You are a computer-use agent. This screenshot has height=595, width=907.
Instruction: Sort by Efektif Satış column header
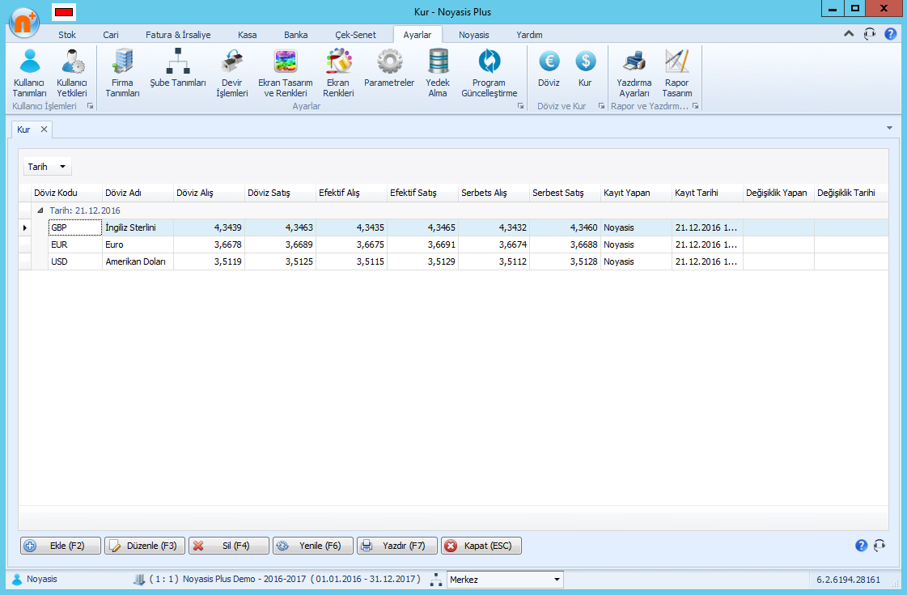coord(422,193)
